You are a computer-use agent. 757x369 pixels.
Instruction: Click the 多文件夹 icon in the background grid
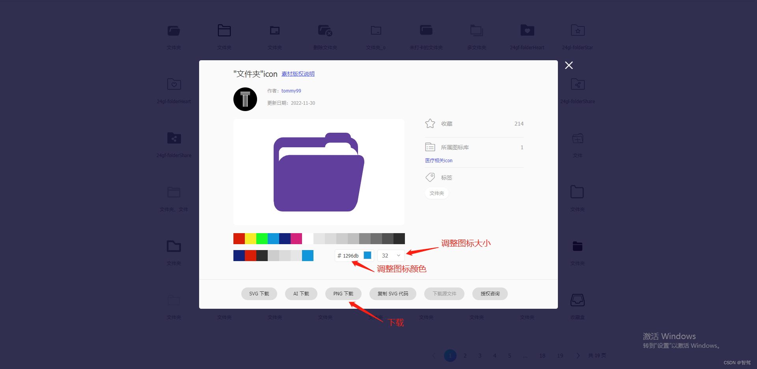[x=477, y=30]
